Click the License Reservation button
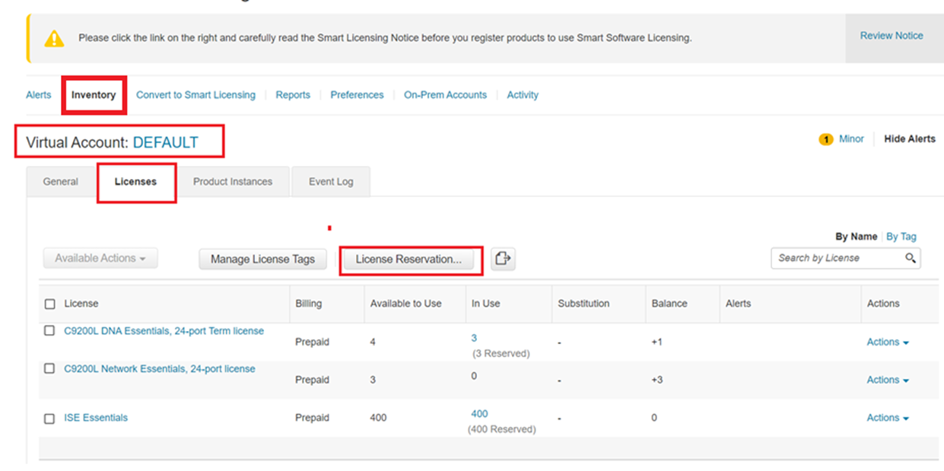Screen dimensions: 944x471 point(408,259)
